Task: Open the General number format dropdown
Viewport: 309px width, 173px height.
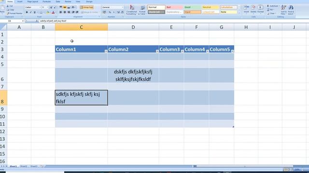Action: tap(112, 7)
